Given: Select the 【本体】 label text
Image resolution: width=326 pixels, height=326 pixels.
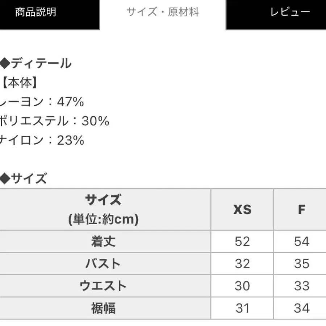Looking at the screenshot, I should (x=19, y=83).
